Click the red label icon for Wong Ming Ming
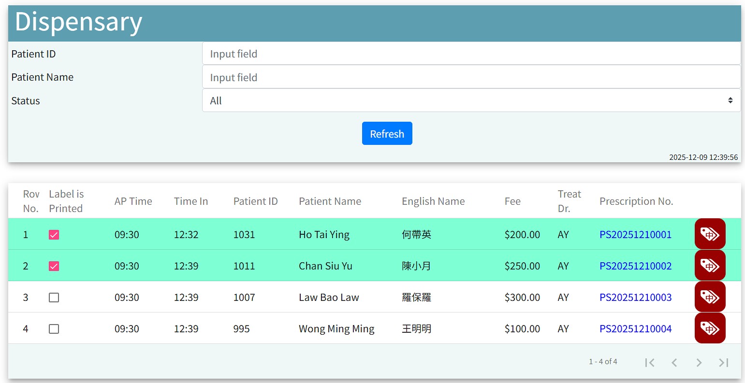Image resolution: width=745 pixels, height=383 pixels. click(x=710, y=328)
